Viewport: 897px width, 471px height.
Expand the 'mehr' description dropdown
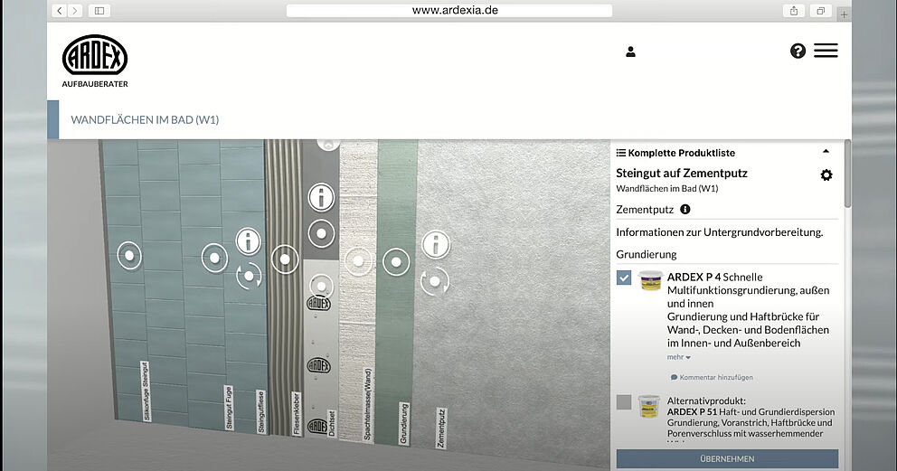tap(679, 357)
